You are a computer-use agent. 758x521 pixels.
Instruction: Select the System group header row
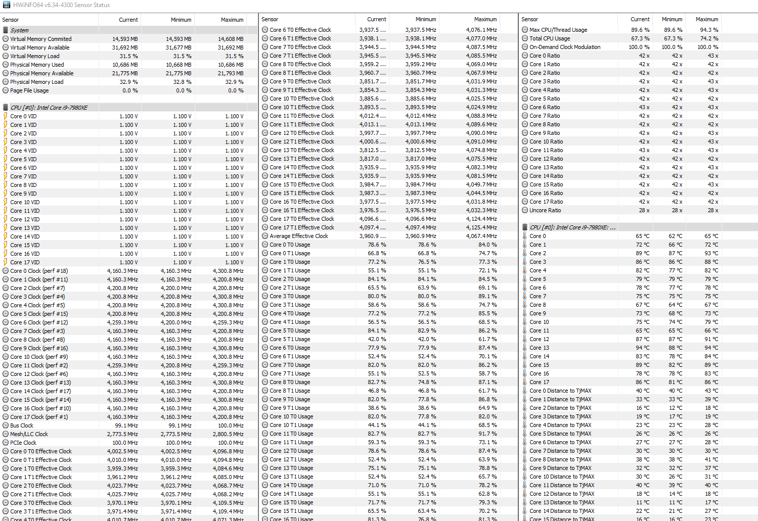click(129, 30)
